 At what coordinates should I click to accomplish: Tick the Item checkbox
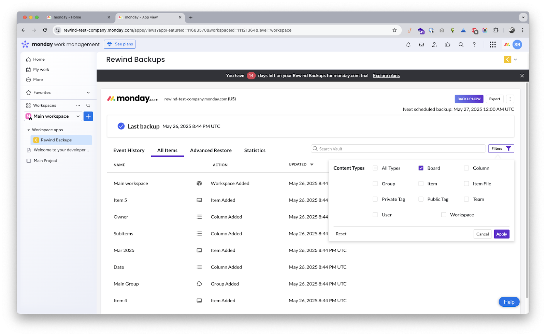[421, 184]
